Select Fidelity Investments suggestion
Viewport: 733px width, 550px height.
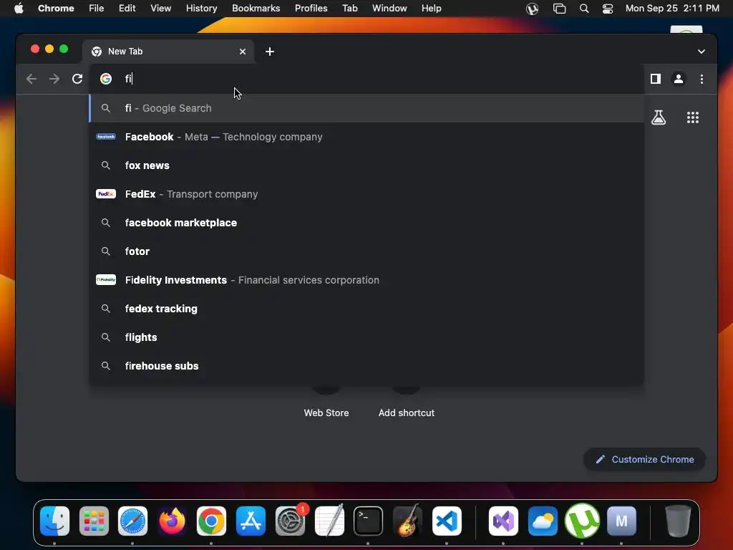point(366,280)
